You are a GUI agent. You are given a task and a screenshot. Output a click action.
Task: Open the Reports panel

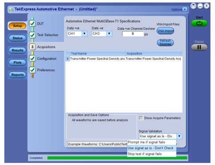(x=17, y=75)
